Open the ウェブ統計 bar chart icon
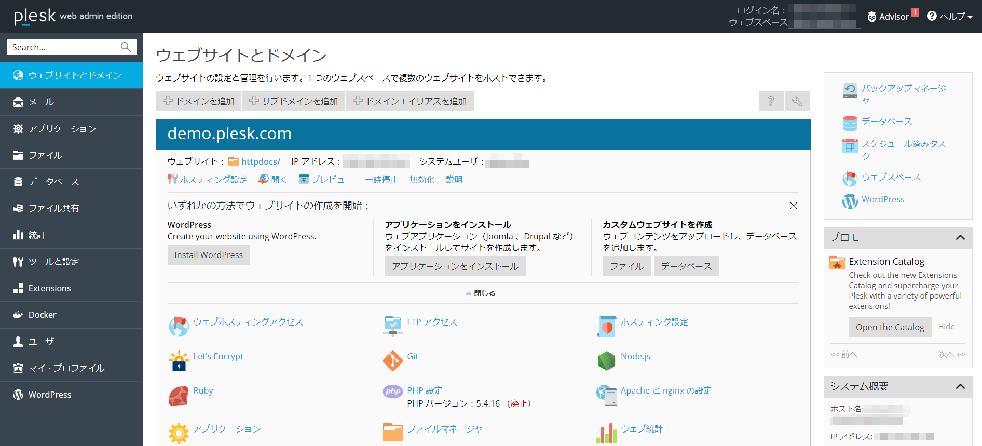This screenshot has height=446, width=982. pos(606,433)
